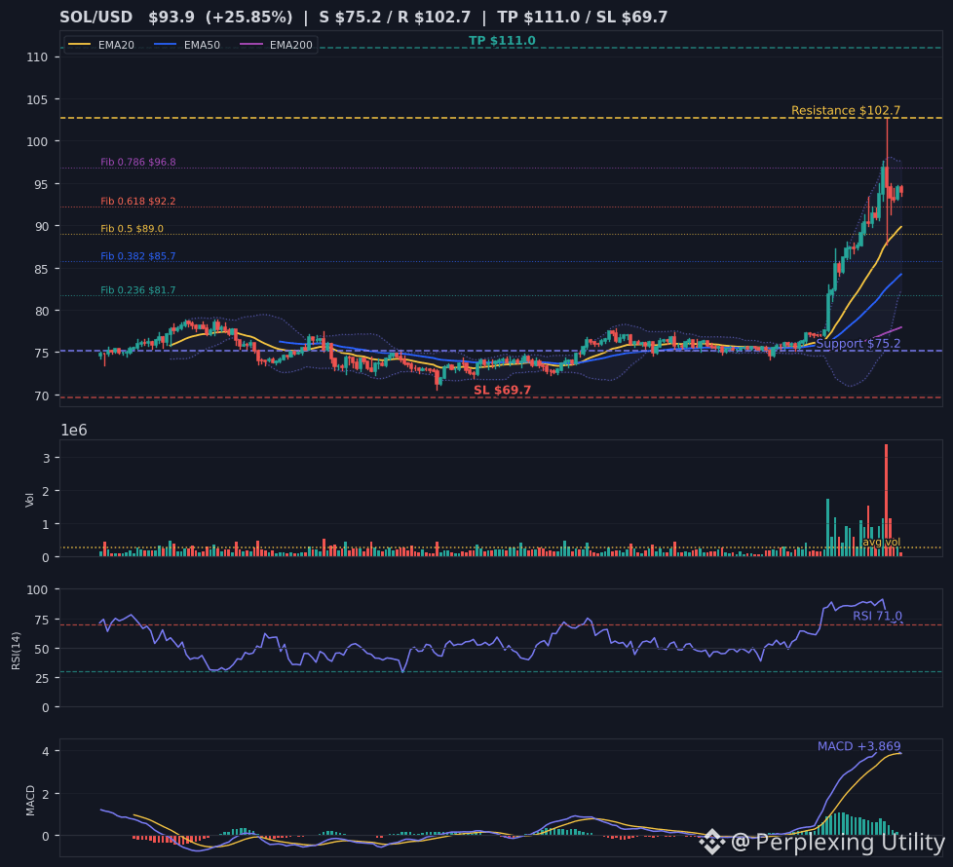
Task: Click the EMA200 legend entry
Action: pyautogui.click(x=276, y=45)
